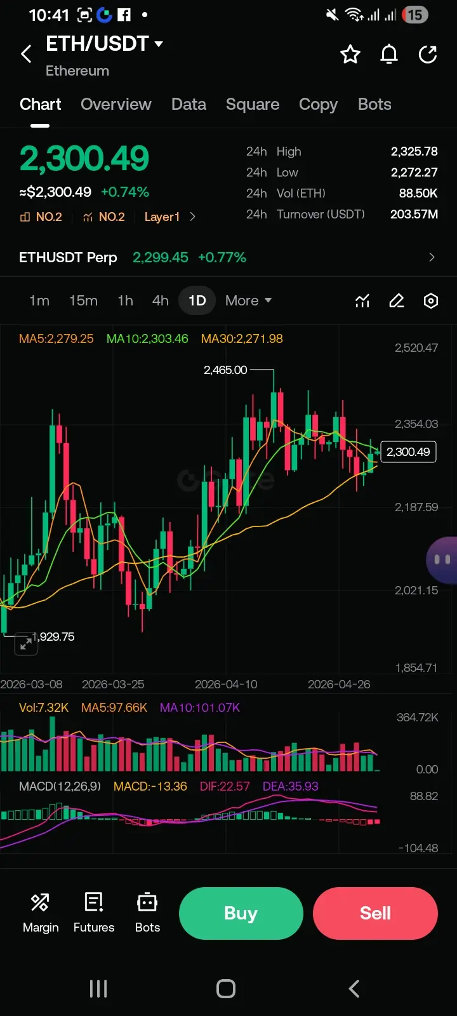This screenshot has height=1016, width=457.
Task: Tap the large green price 2,300.49
Action: click(x=84, y=158)
